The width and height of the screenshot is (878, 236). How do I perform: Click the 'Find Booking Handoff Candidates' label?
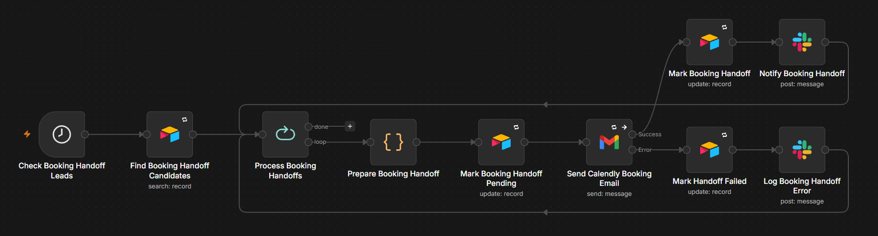170,170
